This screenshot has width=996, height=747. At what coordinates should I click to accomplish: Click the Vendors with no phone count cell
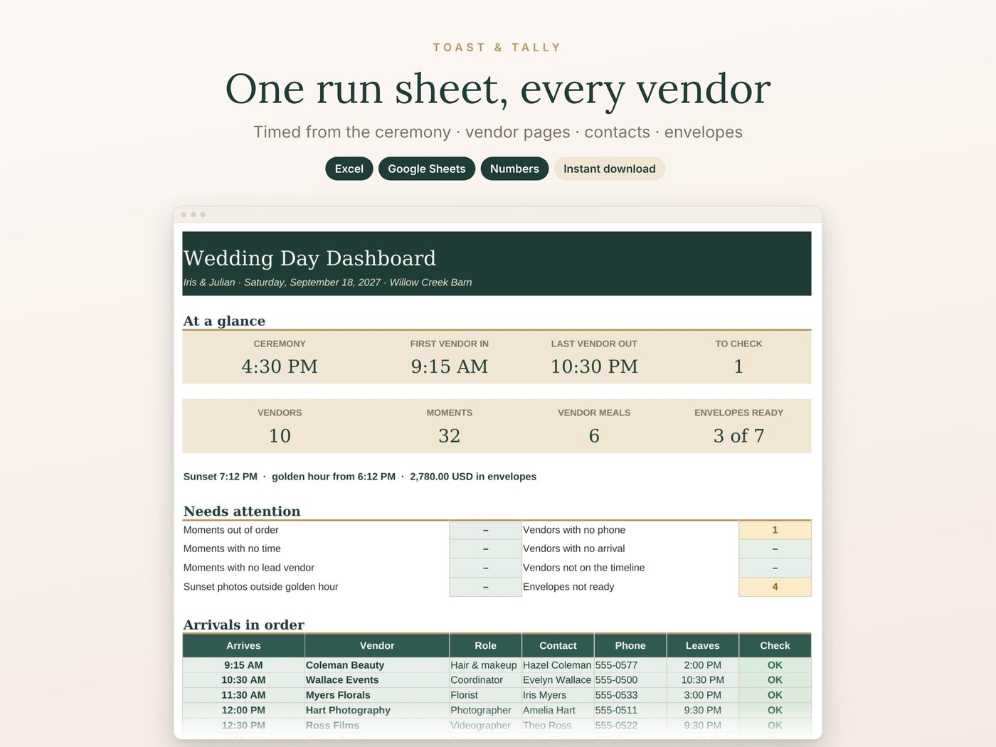pyautogui.click(x=775, y=530)
